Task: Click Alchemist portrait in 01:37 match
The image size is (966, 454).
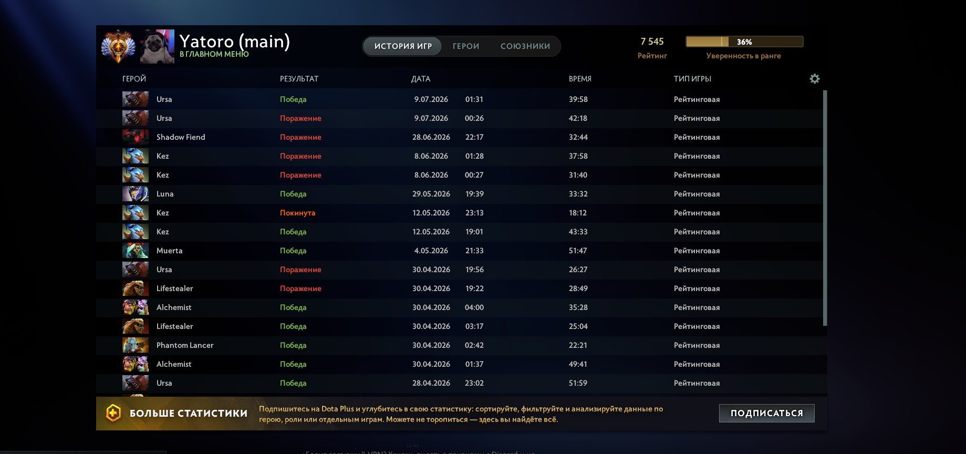Action: 136,364
